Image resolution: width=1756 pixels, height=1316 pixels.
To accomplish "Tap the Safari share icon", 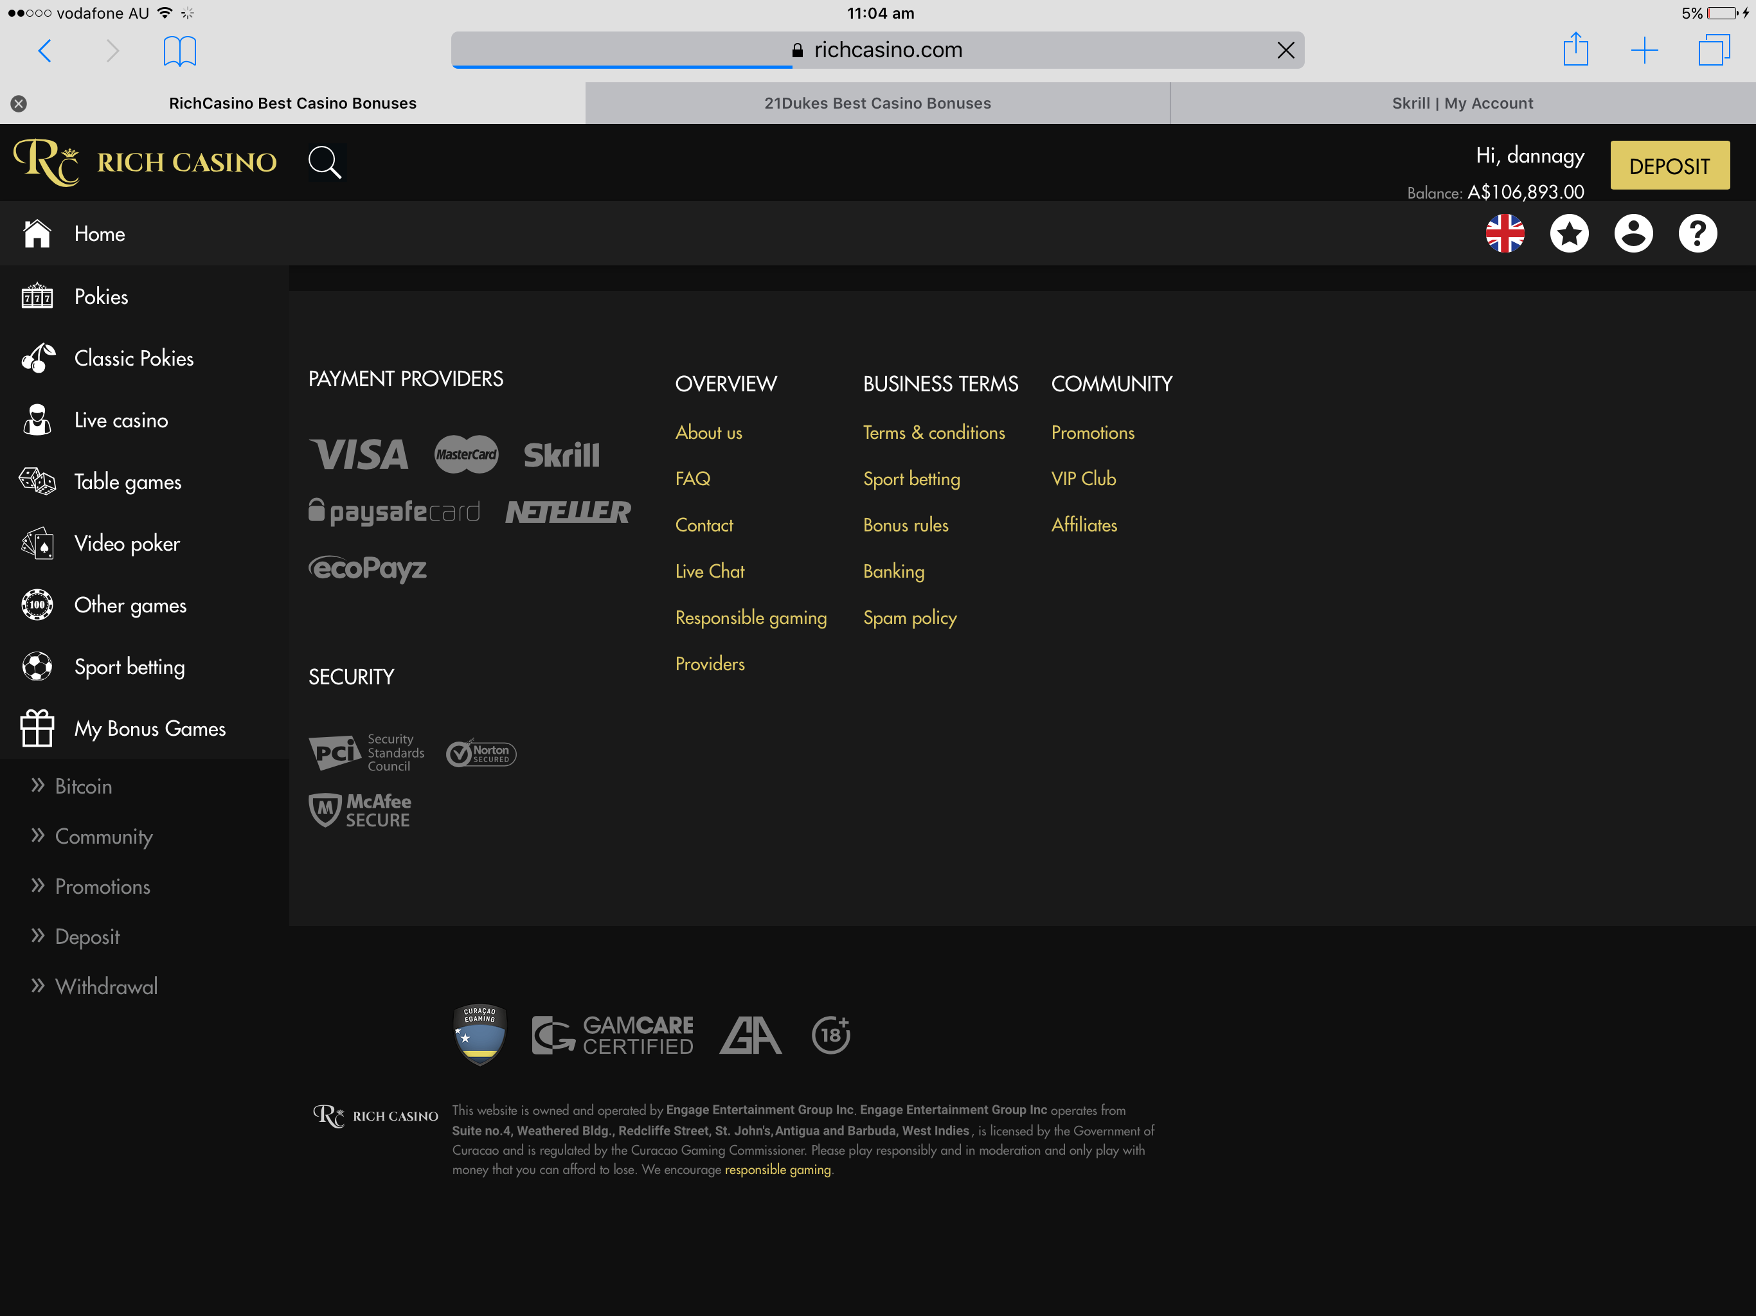I will tap(1575, 49).
